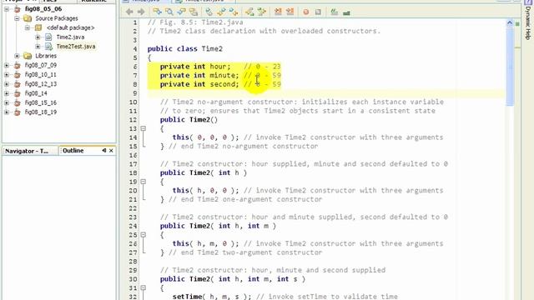Collapse the fig08_05_06 project node
Screen dimensions: 534x300
click(7, 9)
